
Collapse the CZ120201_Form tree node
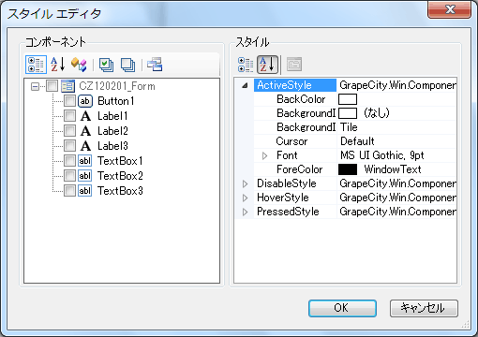coord(36,86)
